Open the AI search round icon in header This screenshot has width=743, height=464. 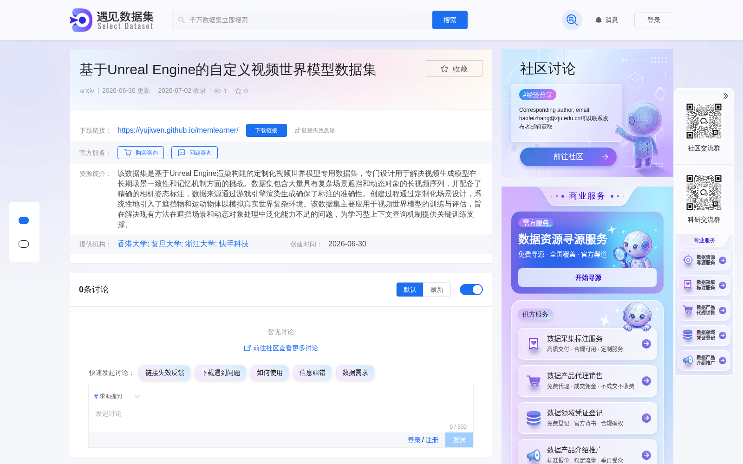click(572, 20)
